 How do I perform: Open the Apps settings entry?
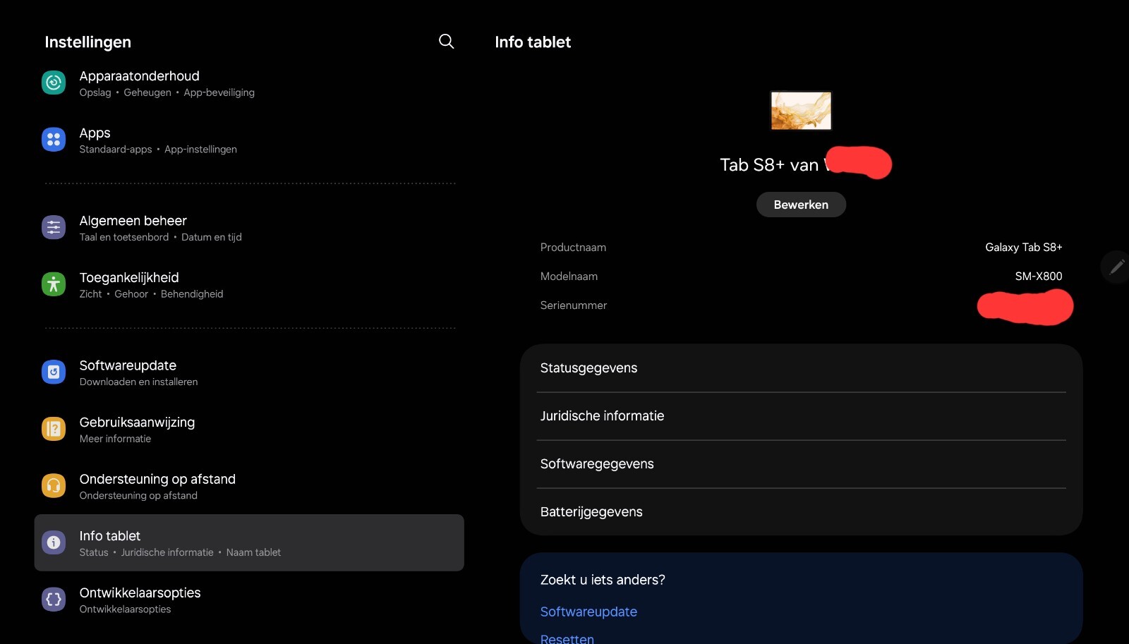point(249,140)
